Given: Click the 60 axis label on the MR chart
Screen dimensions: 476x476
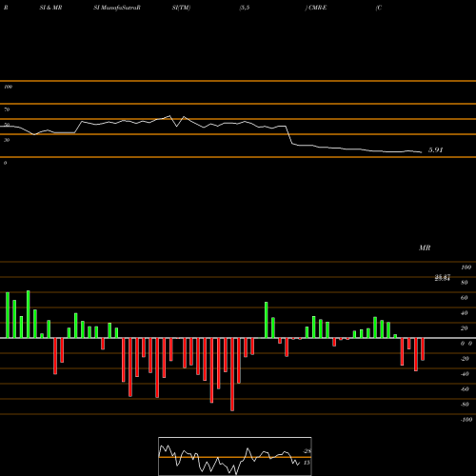Looking at the screenshot, I should point(464,298).
